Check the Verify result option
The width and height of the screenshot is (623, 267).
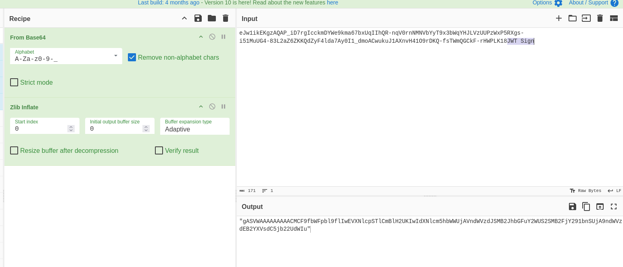159,150
